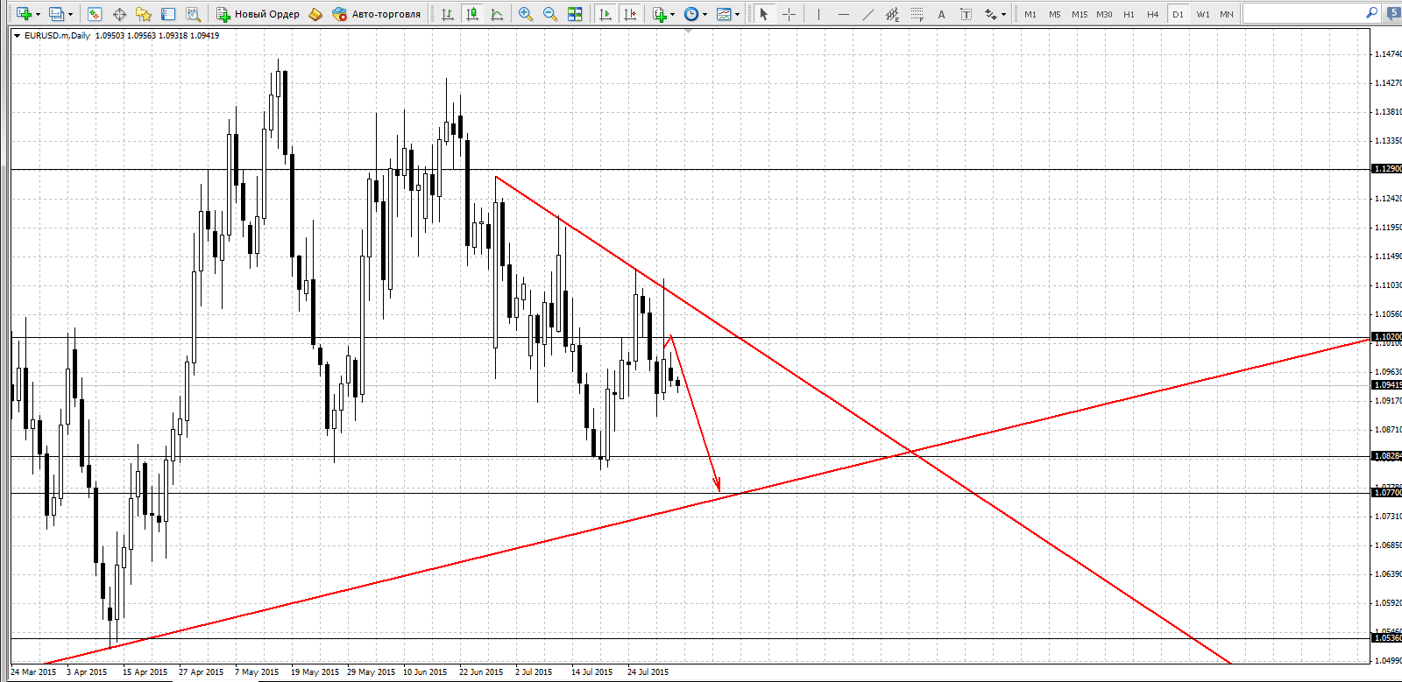
Task: Expand the Profiles dropdown arrow
Action: pyautogui.click(x=71, y=14)
